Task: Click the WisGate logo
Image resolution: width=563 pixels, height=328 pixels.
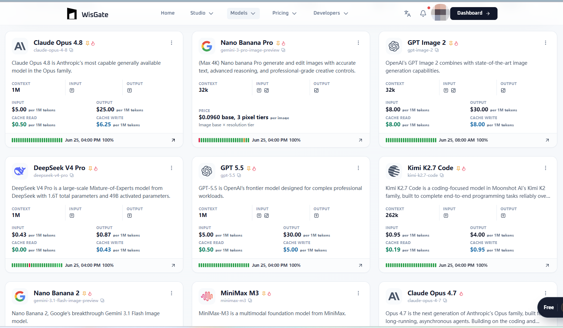Action: 88,14
